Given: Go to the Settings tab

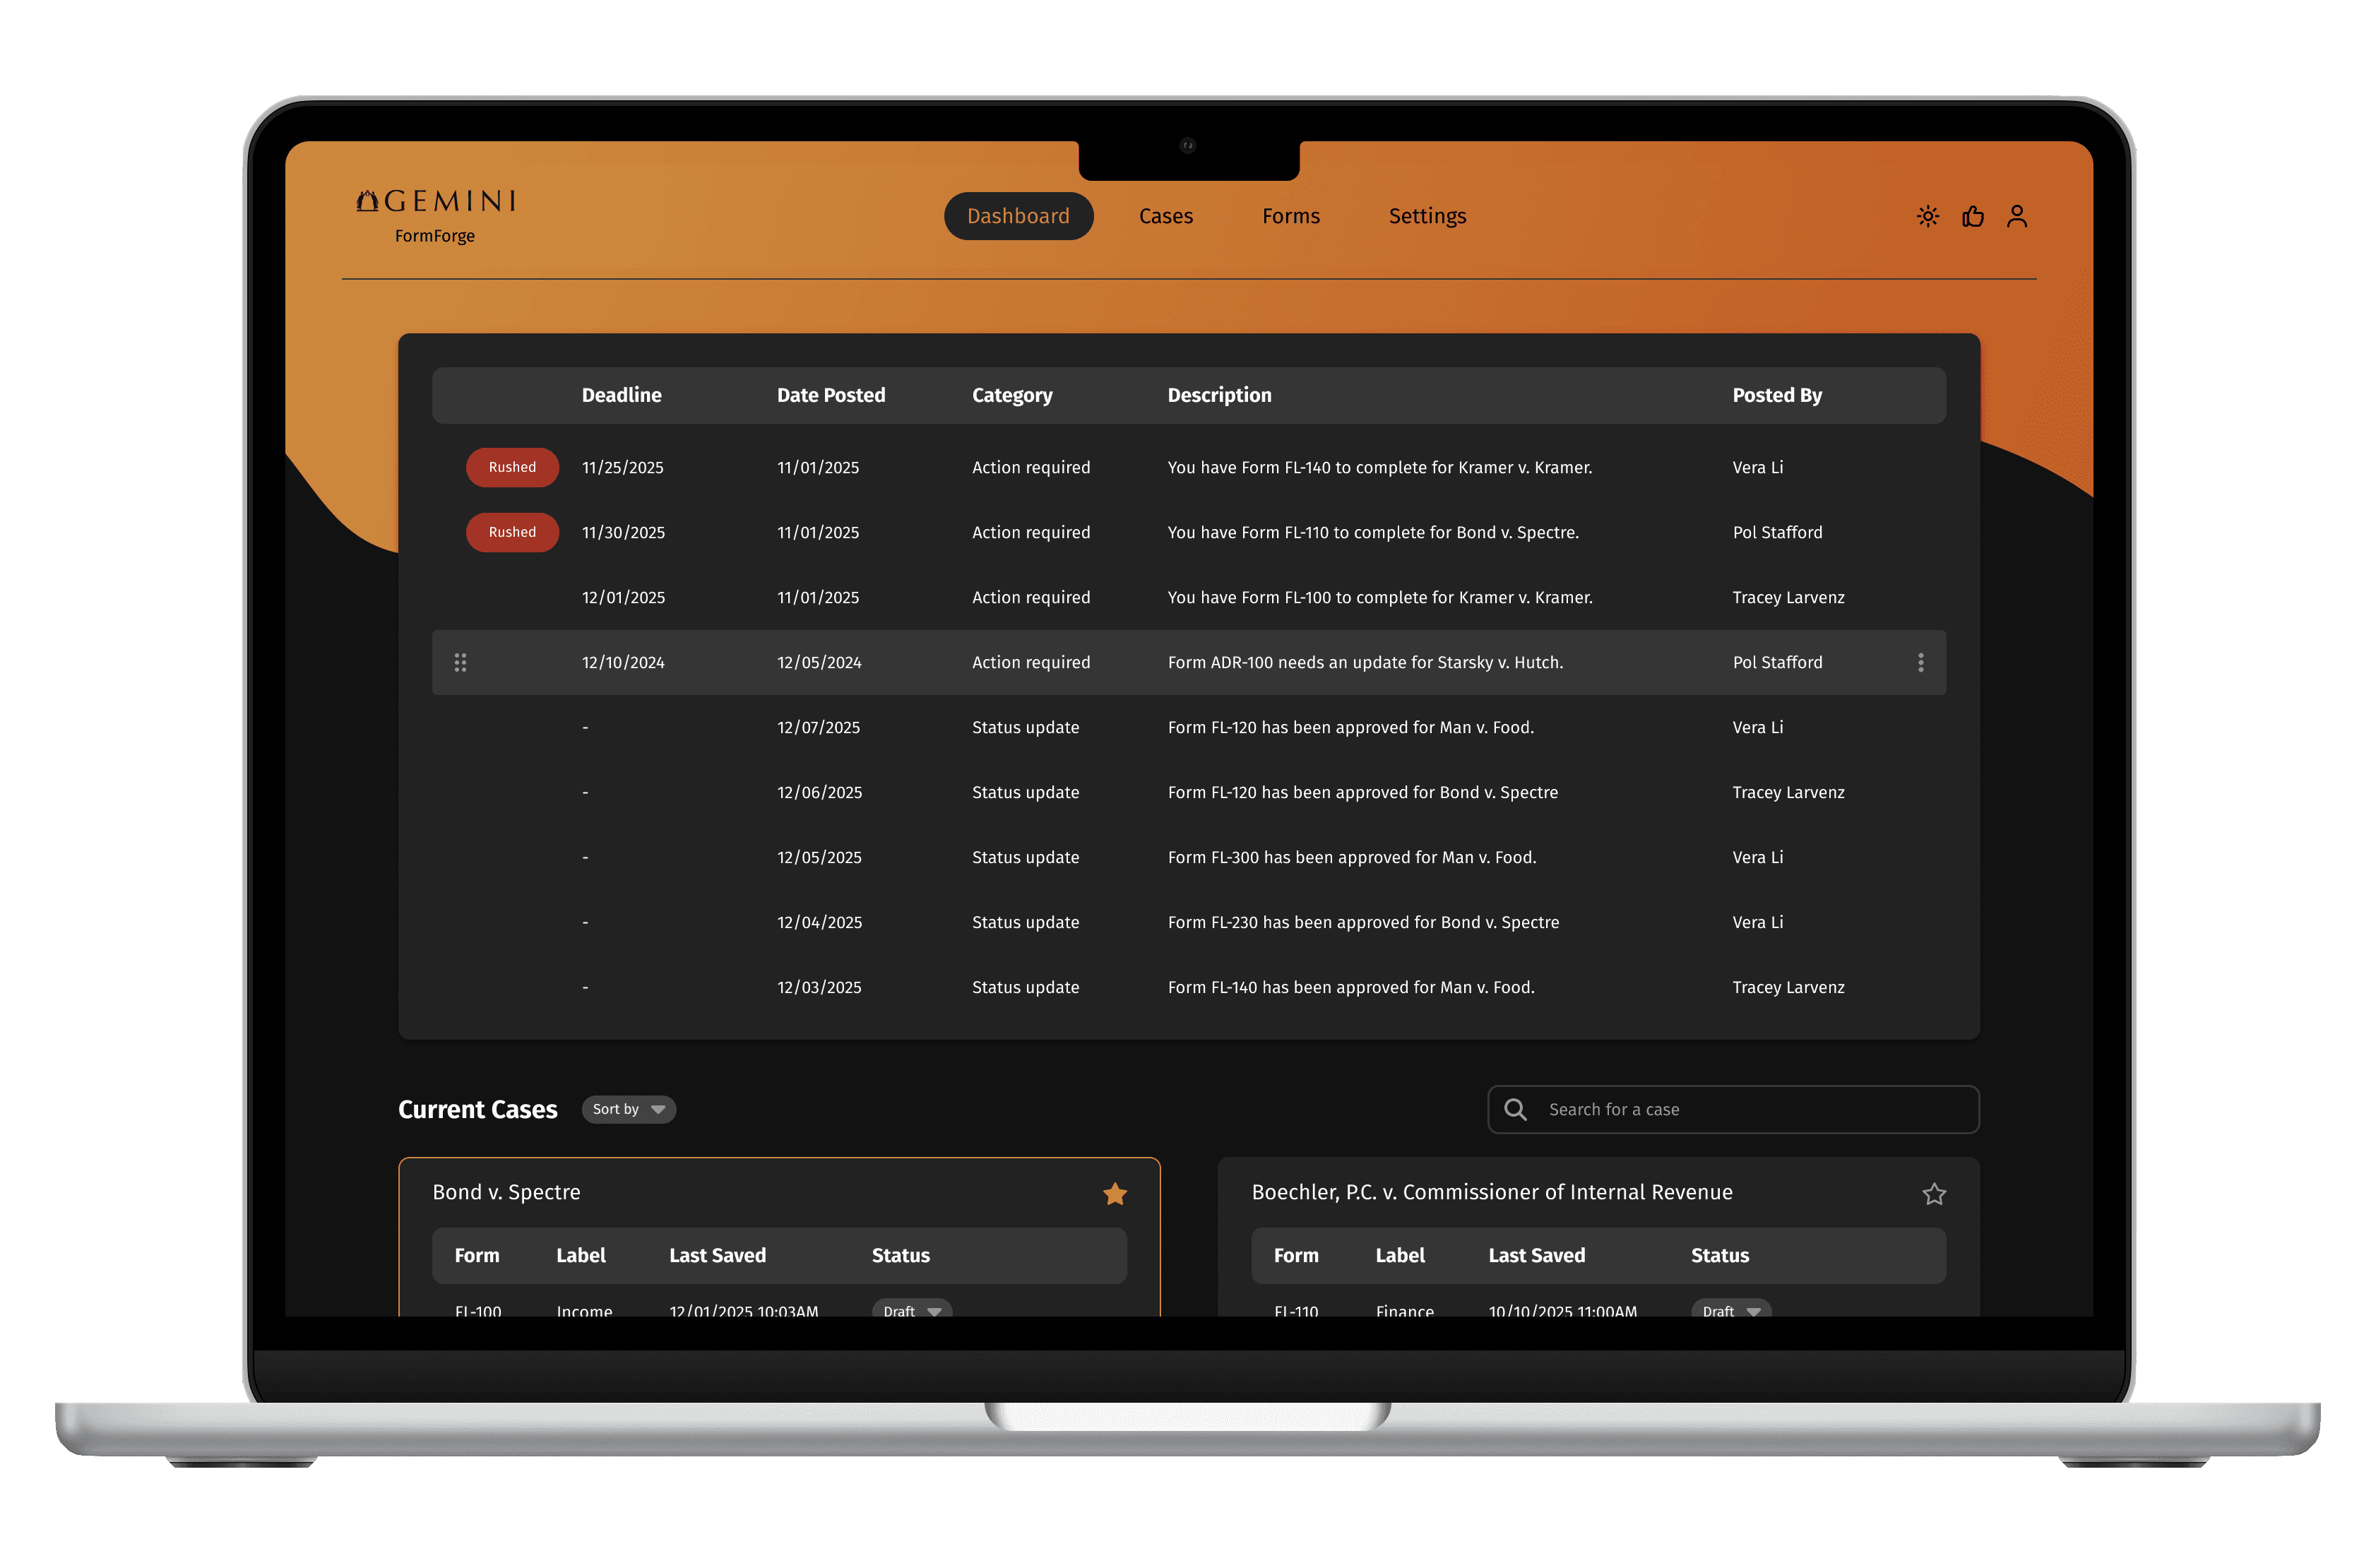Looking at the screenshot, I should pos(1426,216).
